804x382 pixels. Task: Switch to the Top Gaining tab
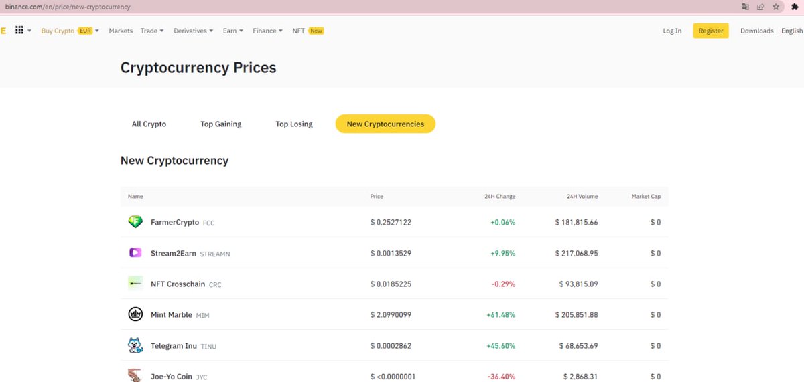coord(221,124)
